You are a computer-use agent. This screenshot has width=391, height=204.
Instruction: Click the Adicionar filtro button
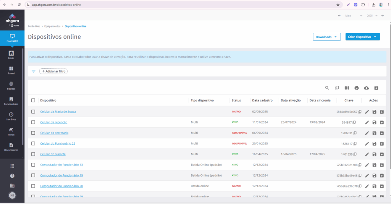[53, 71]
